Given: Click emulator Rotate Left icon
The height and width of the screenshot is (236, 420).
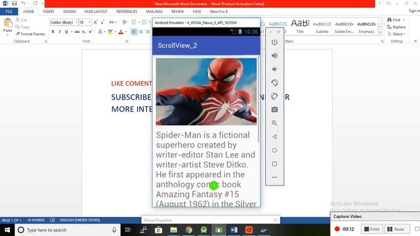Looking at the screenshot, I should point(274,83).
